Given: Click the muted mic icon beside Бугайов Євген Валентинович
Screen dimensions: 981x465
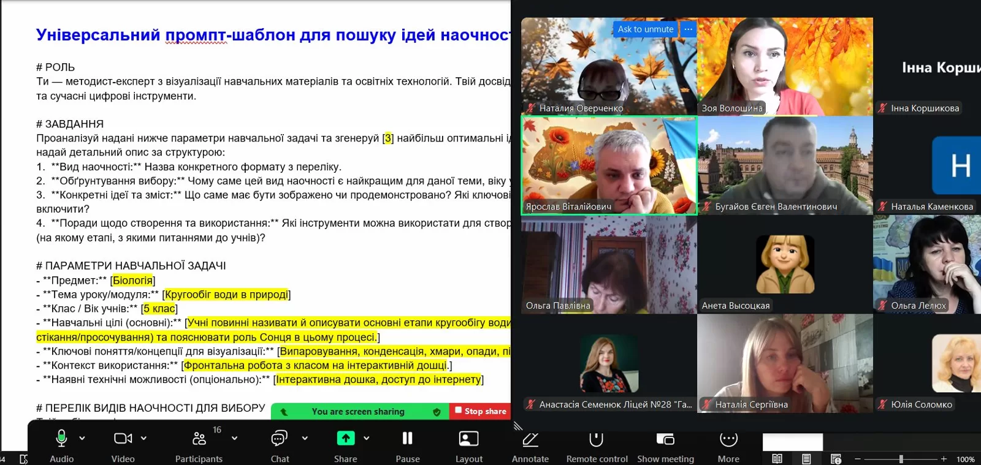Looking at the screenshot, I should point(707,206).
